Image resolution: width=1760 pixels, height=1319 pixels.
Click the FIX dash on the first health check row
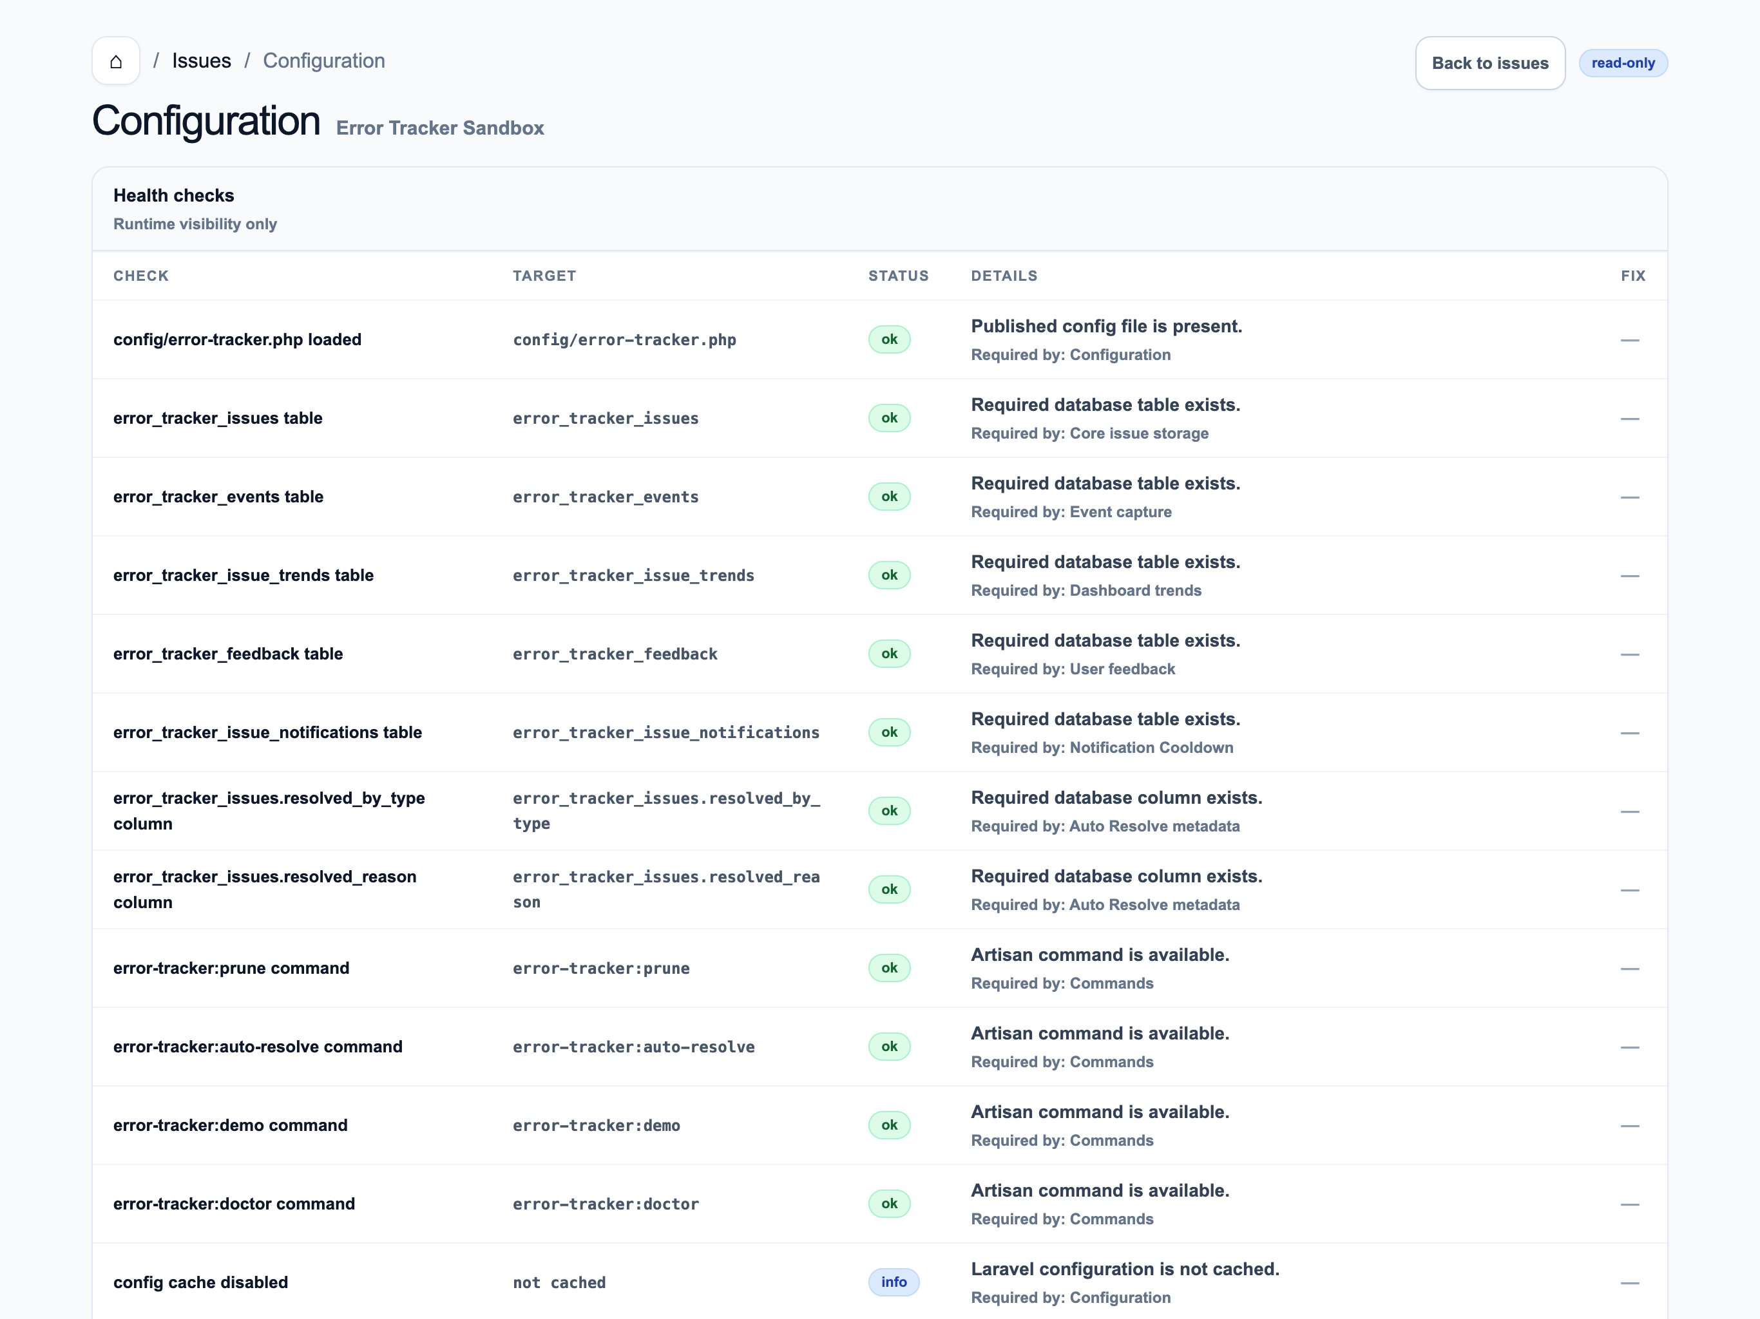pos(1632,339)
